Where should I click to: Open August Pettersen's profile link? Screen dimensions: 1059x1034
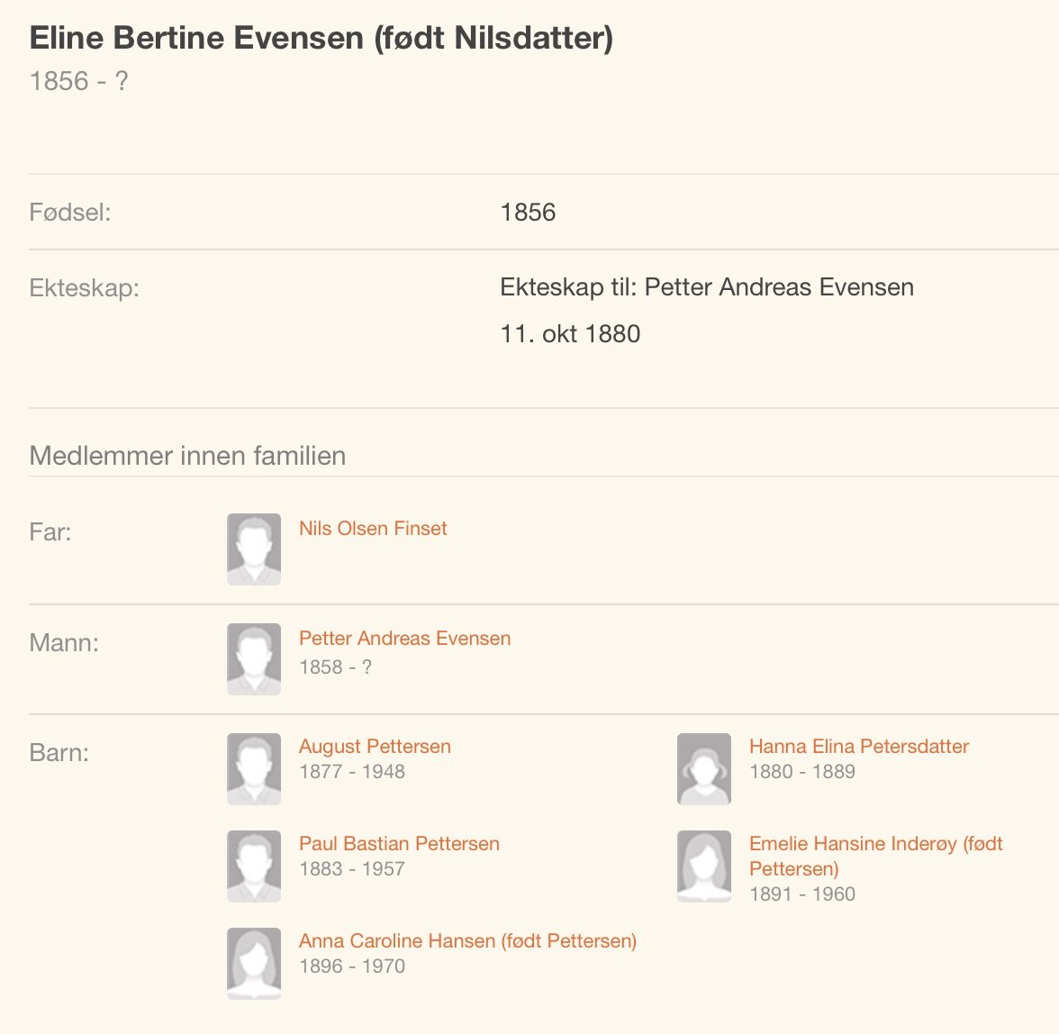[x=375, y=747]
